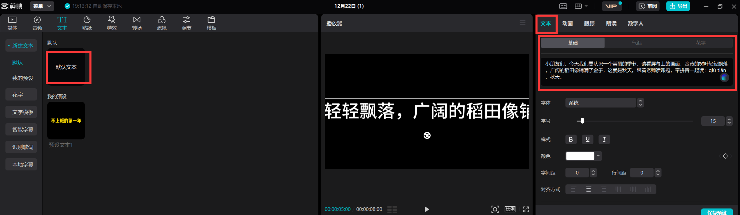Open the 媒体 media panel
Screen dimensions: 740x215
[12, 23]
